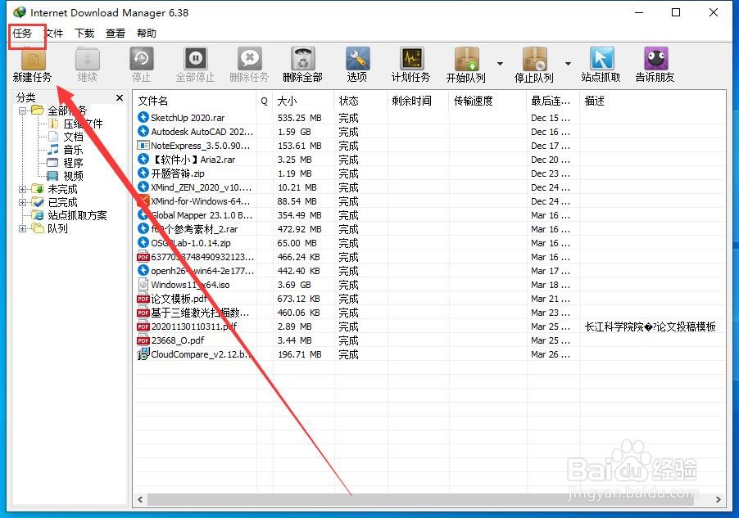Click the PDF icon of 20201130110311.pdf
739x518 pixels.
coord(143,327)
